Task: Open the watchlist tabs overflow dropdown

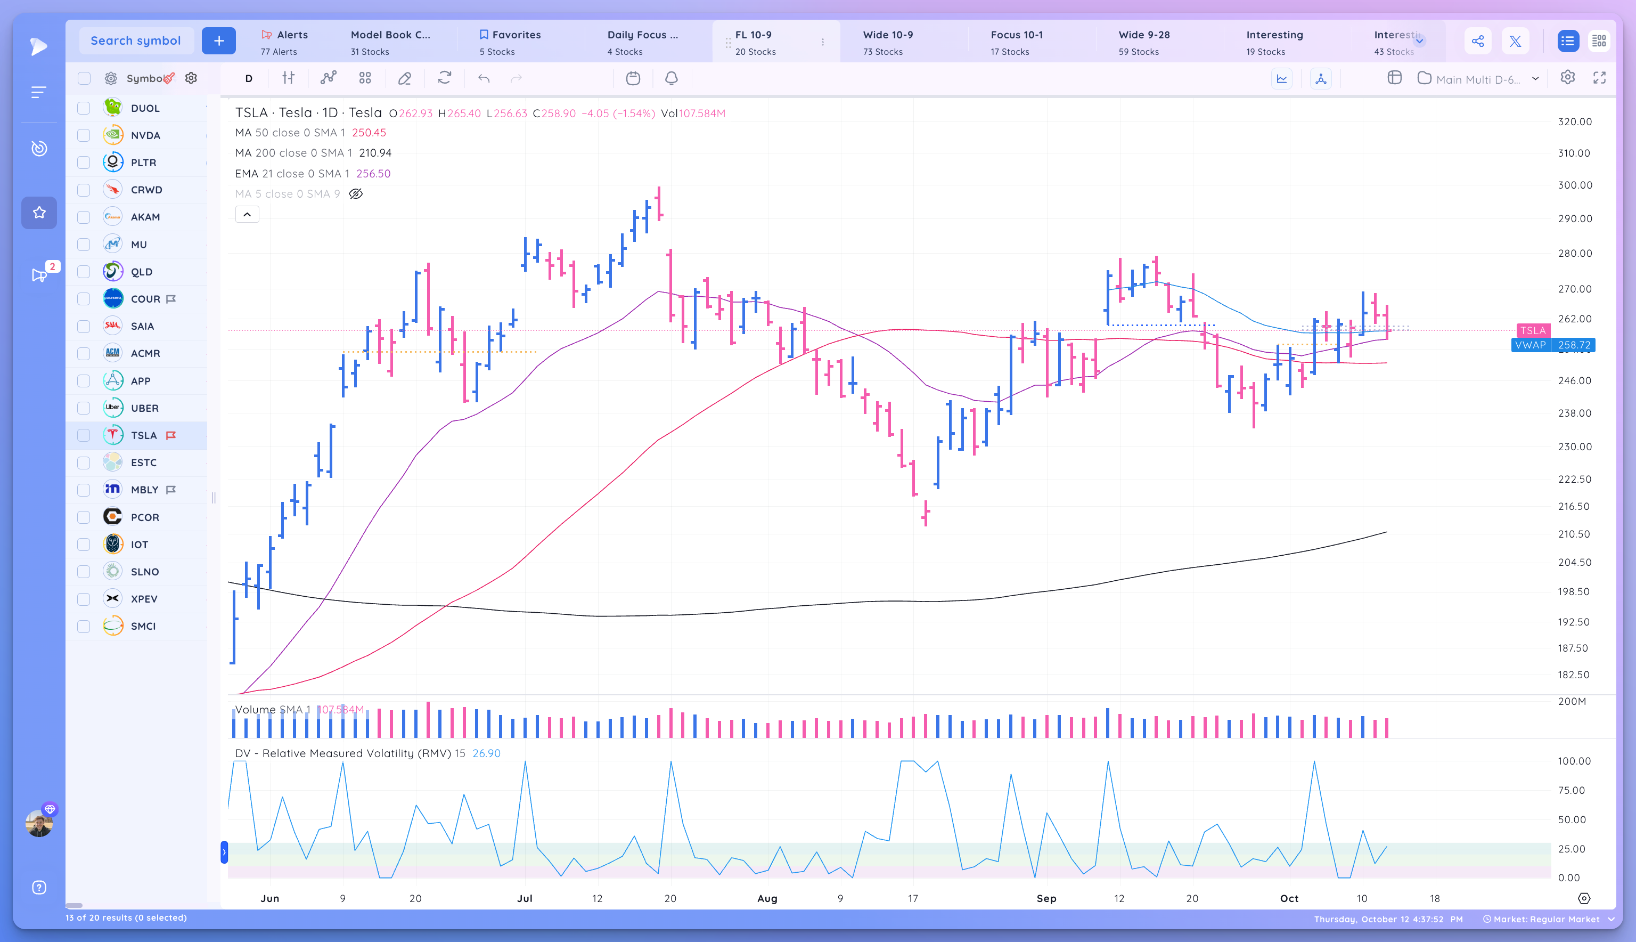Action: click(x=1420, y=40)
